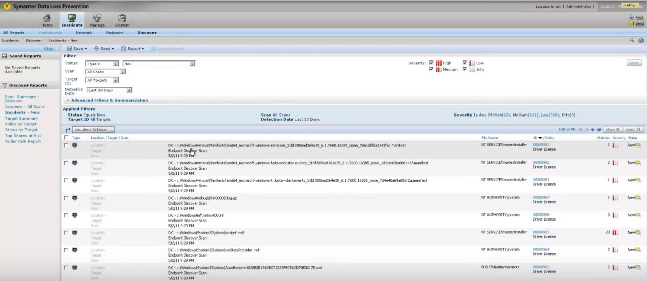Click Incidents in the breadcrumb trail

[x=10, y=40]
